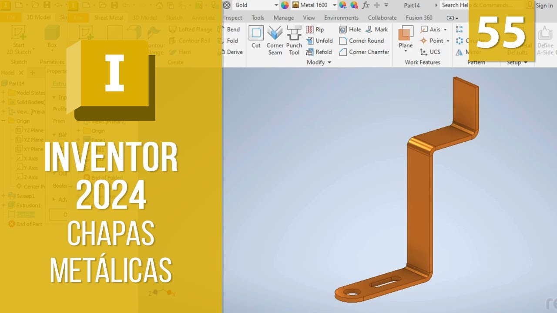Open the Collaborate tab

[x=382, y=18]
